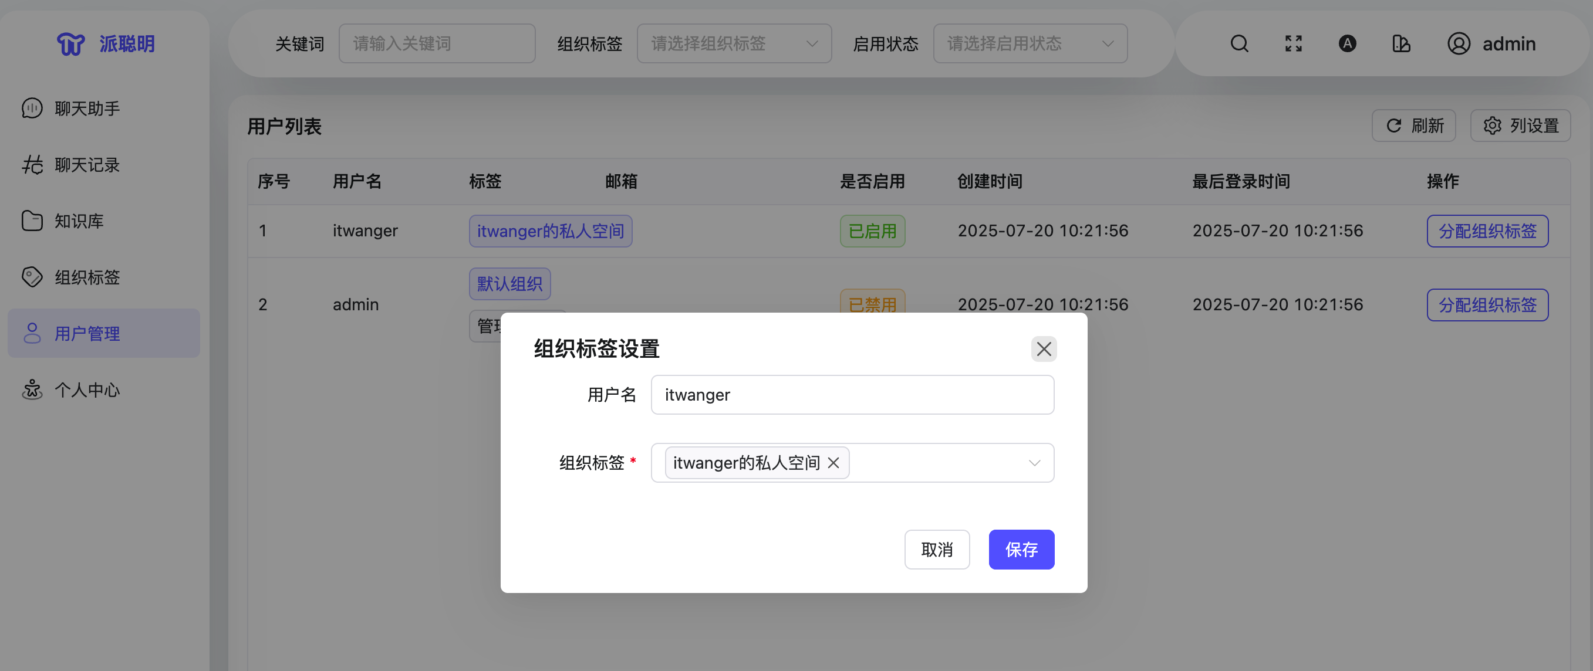This screenshot has width=1593, height=671.
Task: Click the 派聪明 logo icon
Action: pyautogui.click(x=70, y=44)
